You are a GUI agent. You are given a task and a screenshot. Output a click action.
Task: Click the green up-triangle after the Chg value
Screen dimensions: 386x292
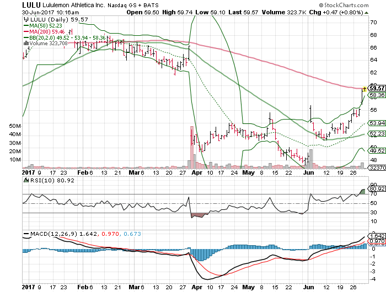pyautogui.click(x=366, y=13)
